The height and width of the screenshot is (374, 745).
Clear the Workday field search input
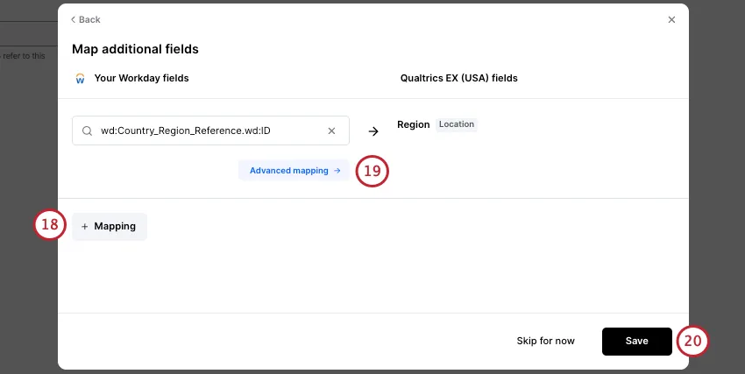coord(331,131)
